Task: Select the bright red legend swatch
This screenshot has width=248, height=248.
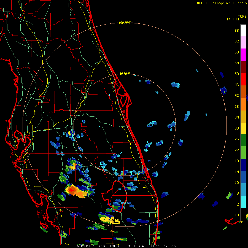Action: 243,79
